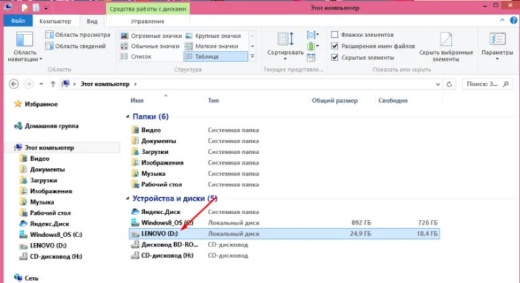Toggle Область сведений details pane
This screenshot has height=283, width=520.
point(75,46)
